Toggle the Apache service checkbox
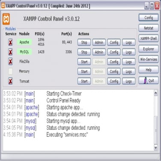161x161 pixels. pyautogui.click(x=10, y=42)
